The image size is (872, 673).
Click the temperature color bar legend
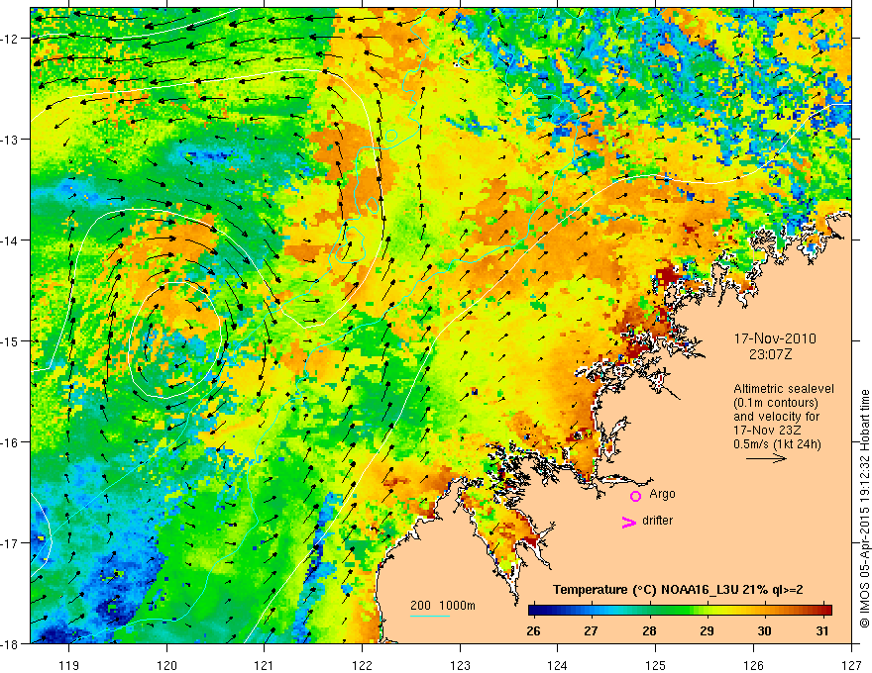(680, 611)
